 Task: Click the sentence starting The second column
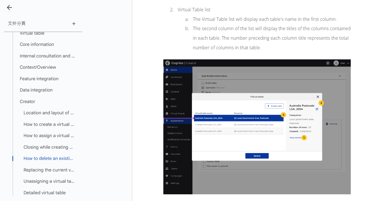tap(272, 38)
